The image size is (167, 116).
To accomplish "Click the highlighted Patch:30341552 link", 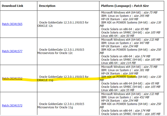I will 12,79.
